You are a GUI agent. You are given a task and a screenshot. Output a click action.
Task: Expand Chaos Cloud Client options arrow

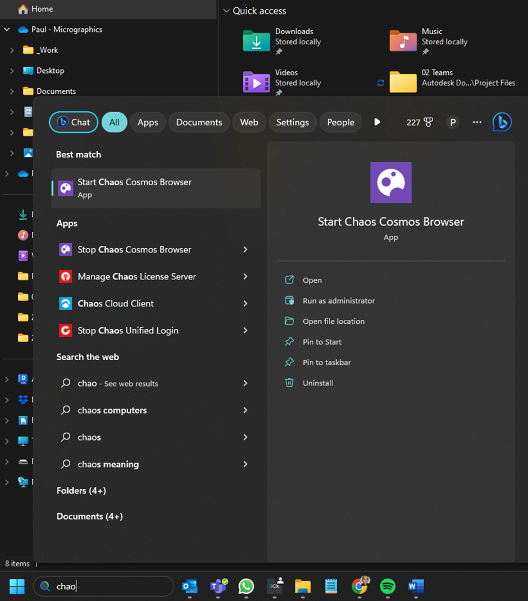[x=245, y=304]
